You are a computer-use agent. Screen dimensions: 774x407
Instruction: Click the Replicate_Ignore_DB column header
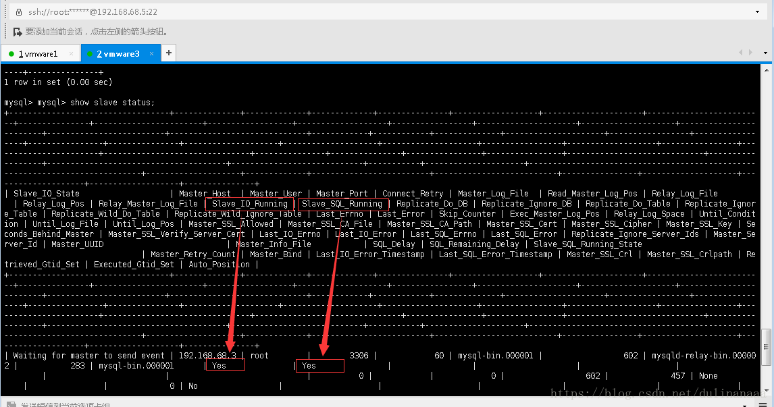click(x=527, y=204)
